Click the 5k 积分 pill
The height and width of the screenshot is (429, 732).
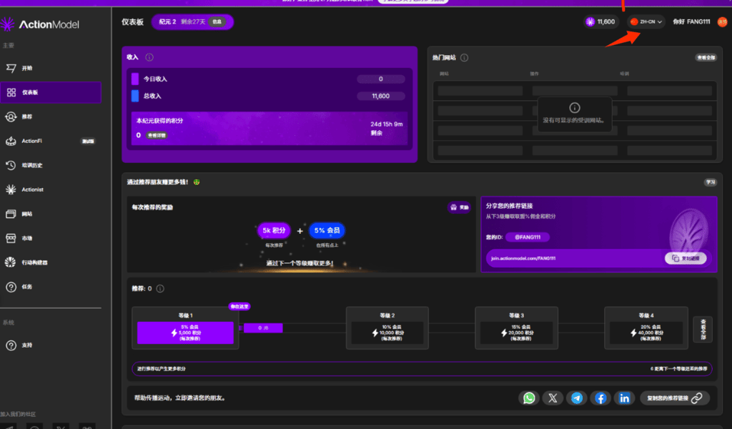[x=274, y=231]
